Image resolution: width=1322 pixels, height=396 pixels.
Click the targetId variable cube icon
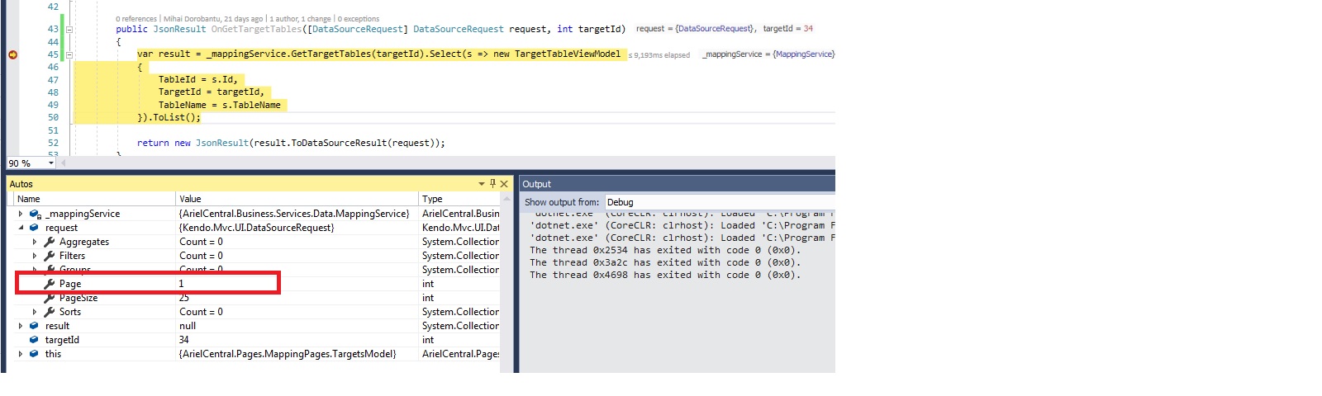[34, 340]
